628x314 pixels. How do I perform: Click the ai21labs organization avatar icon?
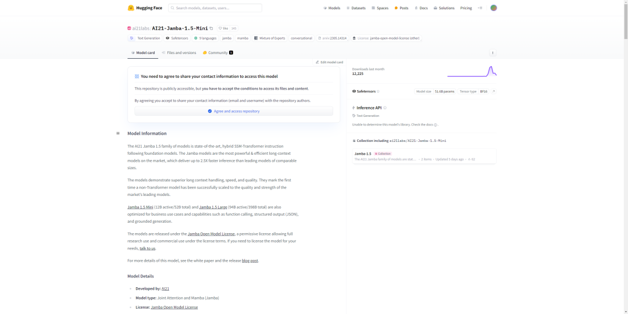point(130,28)
